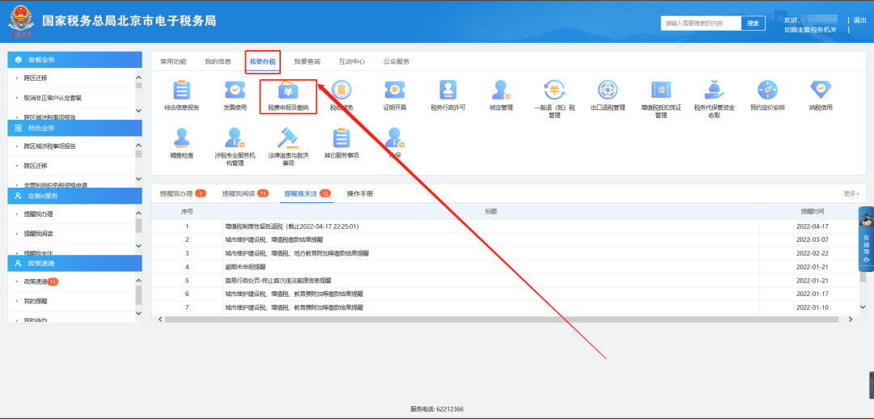Open 提醒我办理 in 定制e服务 list

39,214
